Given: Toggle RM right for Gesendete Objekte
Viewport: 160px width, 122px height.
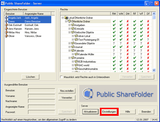Looking at the screenshot, I should click(114, 43).
